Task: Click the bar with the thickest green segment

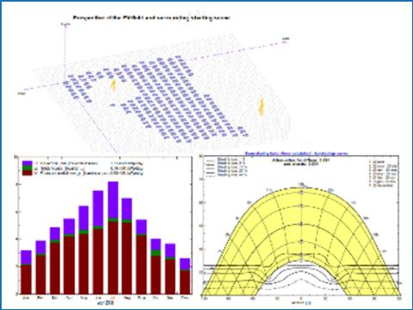Action: pos(156,266)
